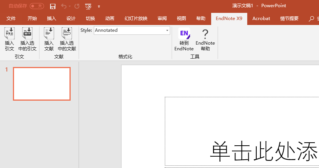Click the 演示文稿1 - PowerPoint title text
The image size is (319, 168).
coord(259,6)
